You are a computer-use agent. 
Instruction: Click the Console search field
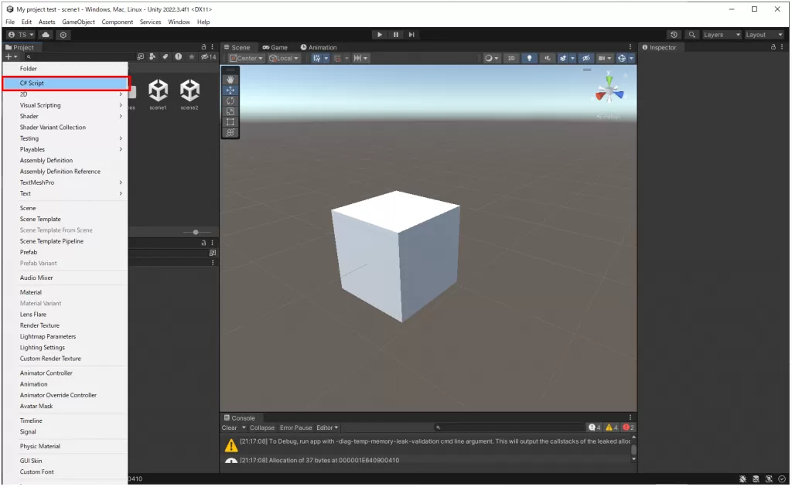click(x=510, y=427)
